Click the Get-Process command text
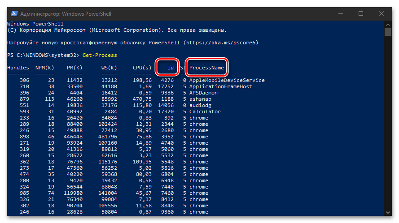This screenshot has height=223, width=399. tap(99, 55)
